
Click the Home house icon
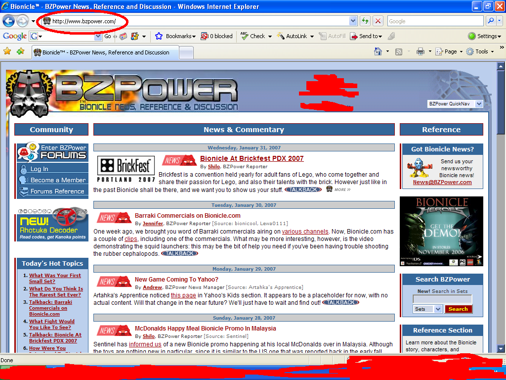(378, 51)
